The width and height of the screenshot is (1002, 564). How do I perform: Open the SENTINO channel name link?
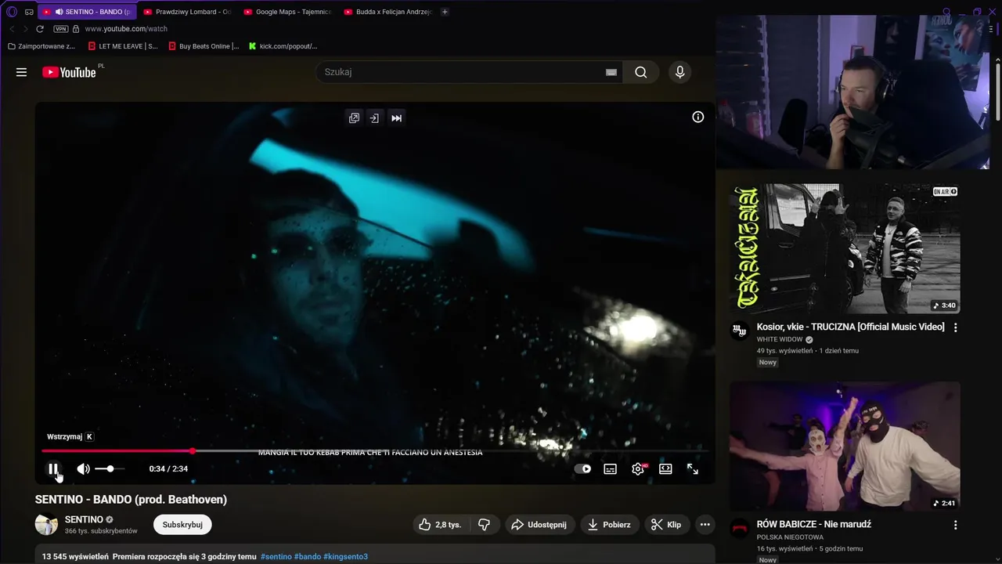point(84,519)
